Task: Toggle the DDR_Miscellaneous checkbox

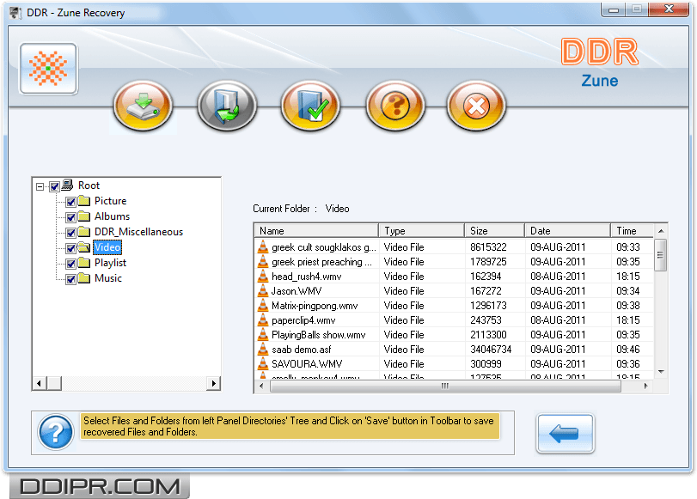Action: (70, 233)
